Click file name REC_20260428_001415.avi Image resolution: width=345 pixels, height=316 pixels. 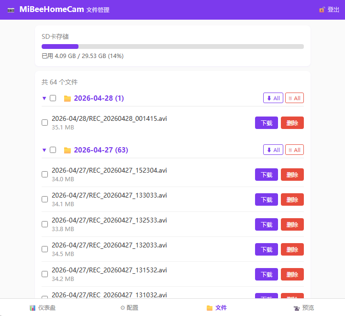(110, 118)
